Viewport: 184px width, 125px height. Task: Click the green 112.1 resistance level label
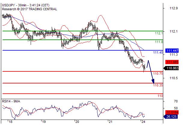pos(159,33)
